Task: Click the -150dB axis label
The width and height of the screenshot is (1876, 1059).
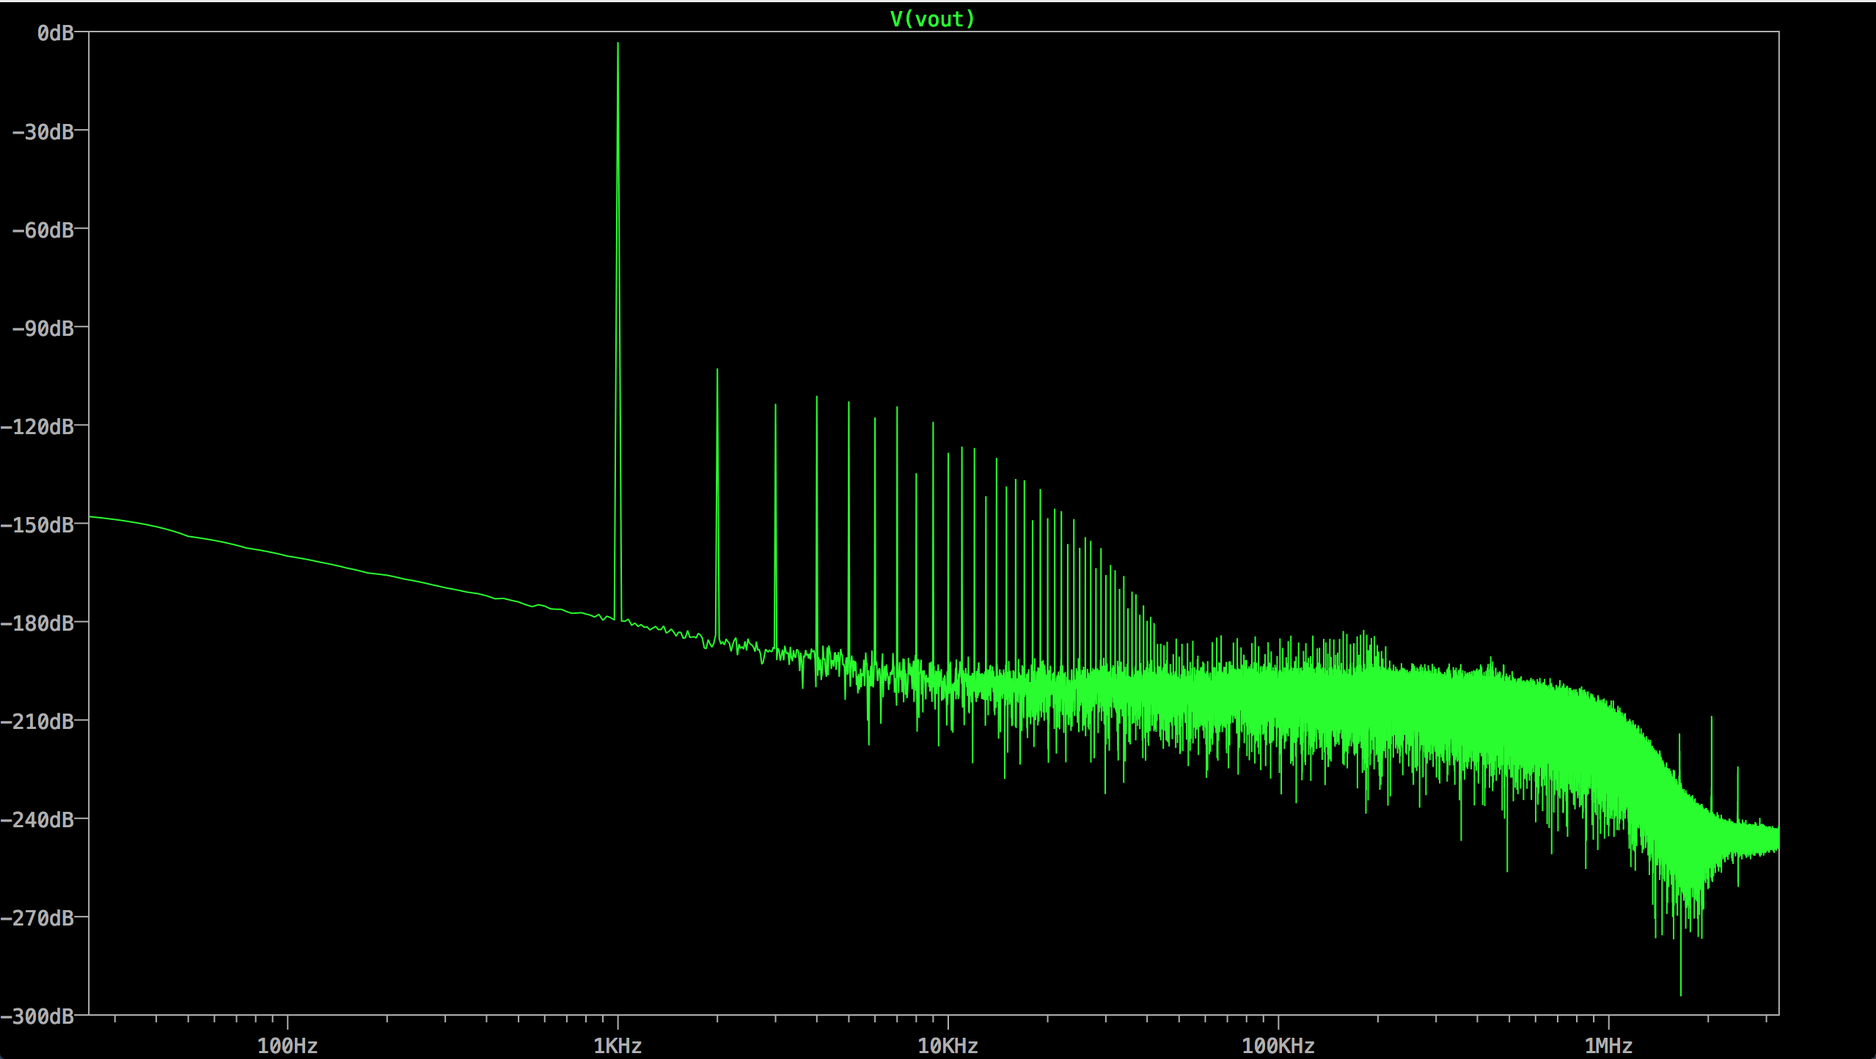Action: (x=37, y=525)
